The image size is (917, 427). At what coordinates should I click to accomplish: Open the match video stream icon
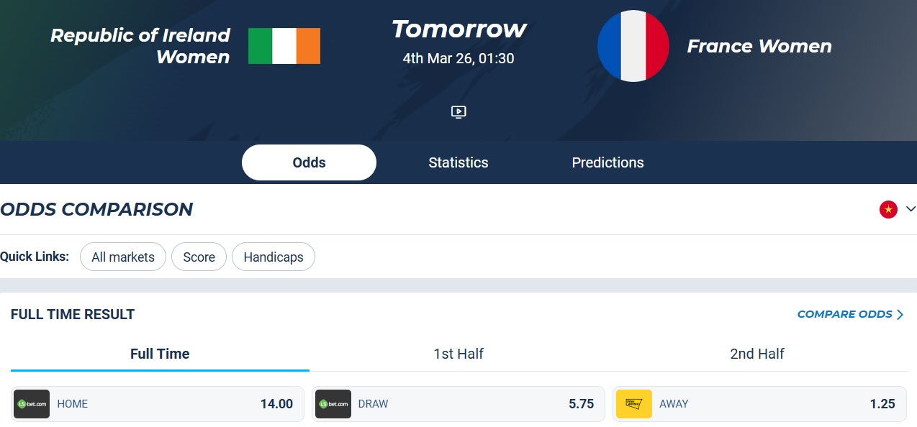pyautogui.click(x=458, y=111)
